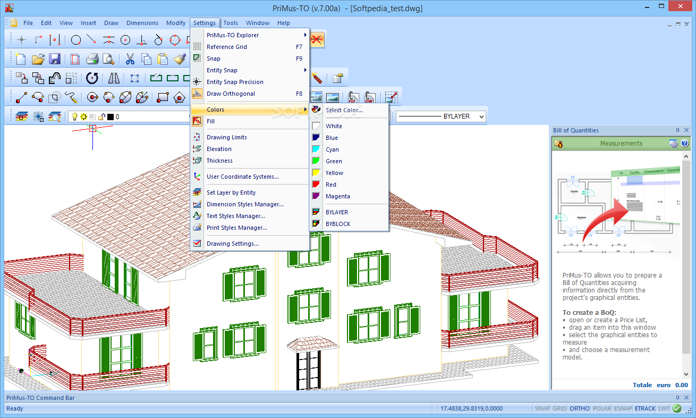Toggle GRID in the status bar
Screen dimensions: 696x418
click(559, 408)
